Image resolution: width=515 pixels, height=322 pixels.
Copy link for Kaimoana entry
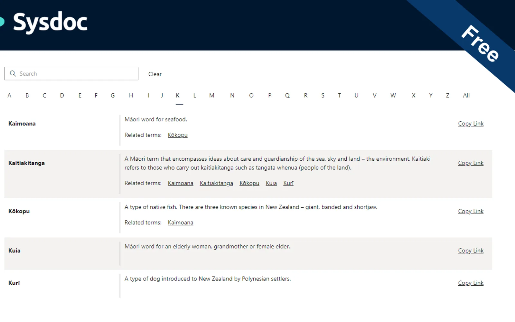coord(471,124)
